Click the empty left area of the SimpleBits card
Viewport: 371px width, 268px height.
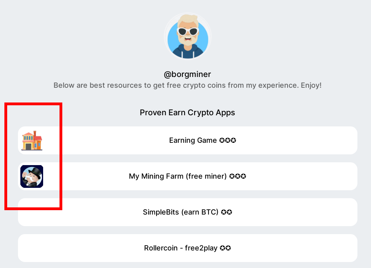tap(78, 212)
